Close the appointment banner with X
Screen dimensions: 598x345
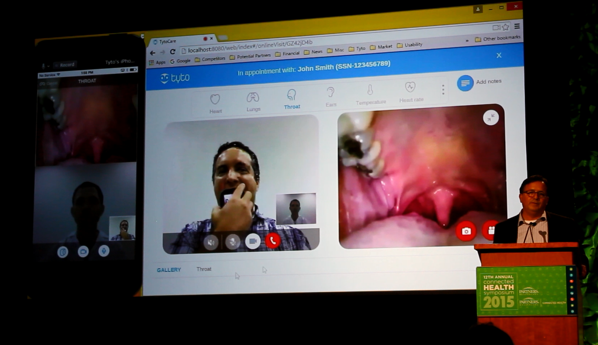pyautogui.click(x=499, y=55)
